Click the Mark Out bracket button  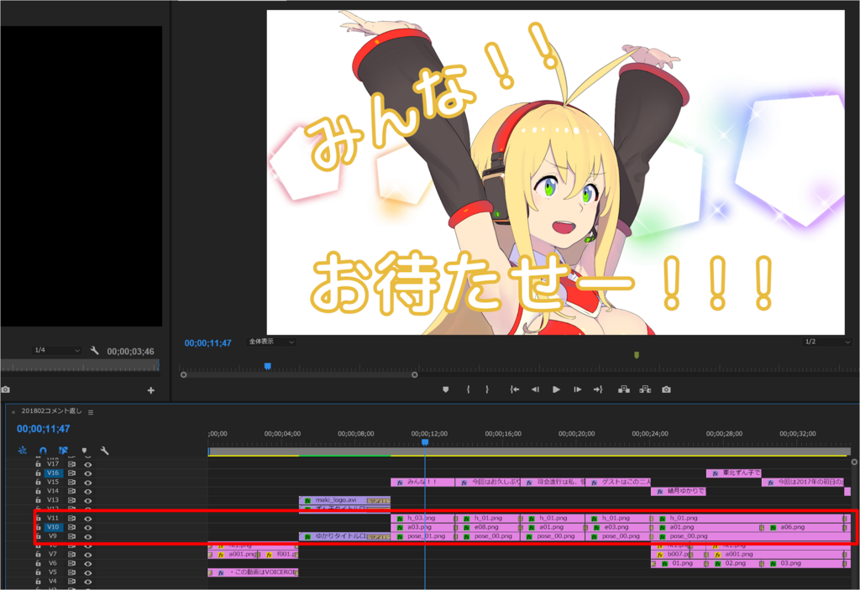[x=487, y=389]
